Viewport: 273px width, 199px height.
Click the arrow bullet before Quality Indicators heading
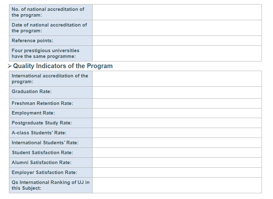[x=10, y=66]
